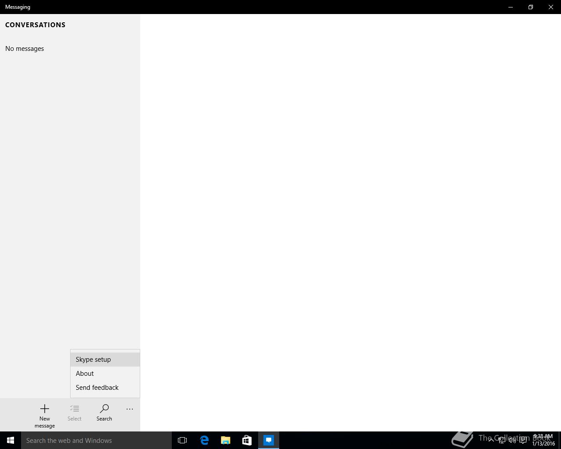Open Search in Messaging
Viewport: 561px width, 449px height.
pos(104,413)
